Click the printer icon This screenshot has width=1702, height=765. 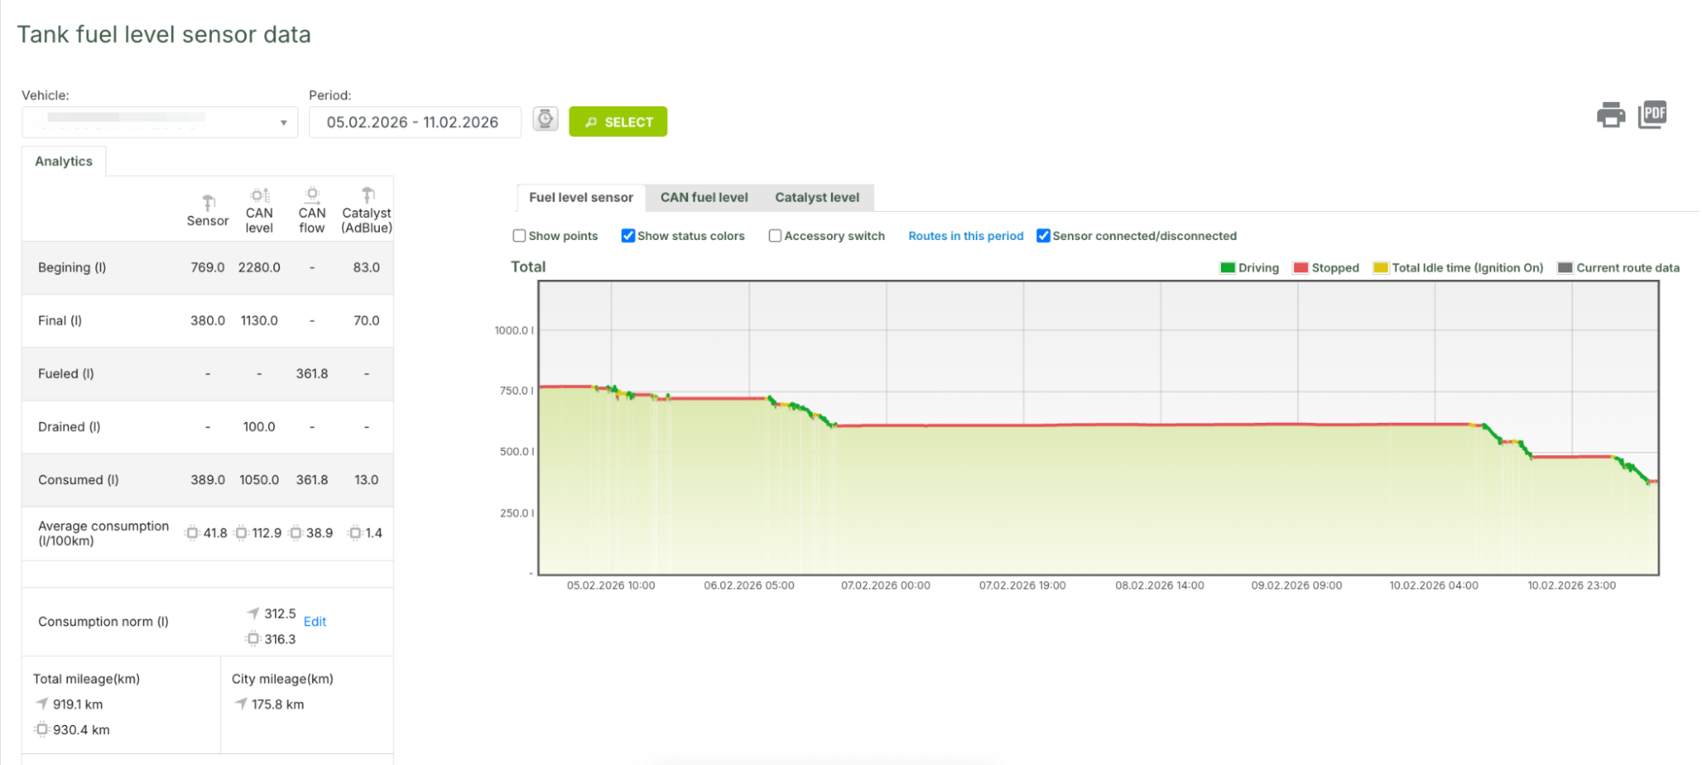[1610, 115]
